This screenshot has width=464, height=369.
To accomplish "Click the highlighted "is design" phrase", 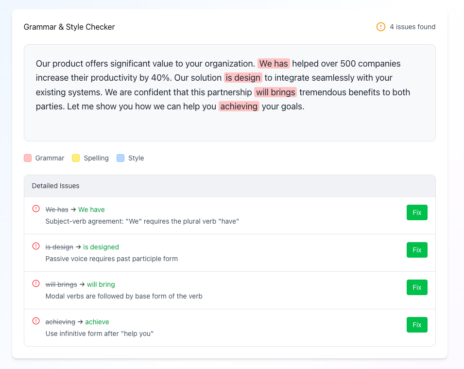I will click(x=243, y=78).
